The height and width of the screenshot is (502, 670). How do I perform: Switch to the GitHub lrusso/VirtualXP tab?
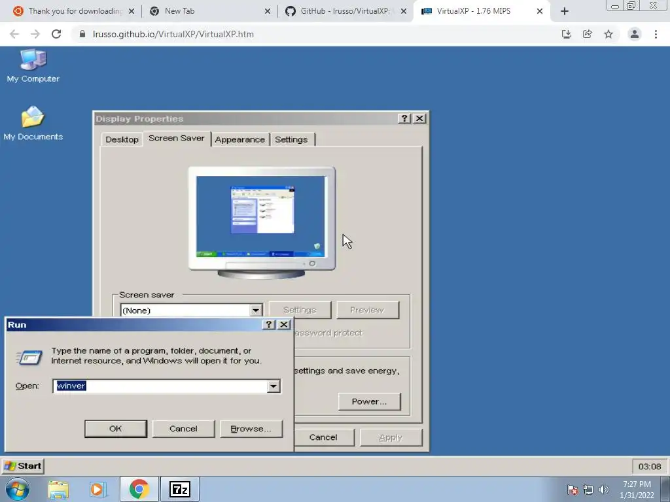pos(345,11)
